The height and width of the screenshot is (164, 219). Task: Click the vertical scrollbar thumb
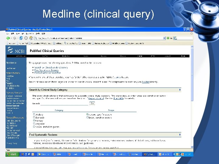coord(192,75)
